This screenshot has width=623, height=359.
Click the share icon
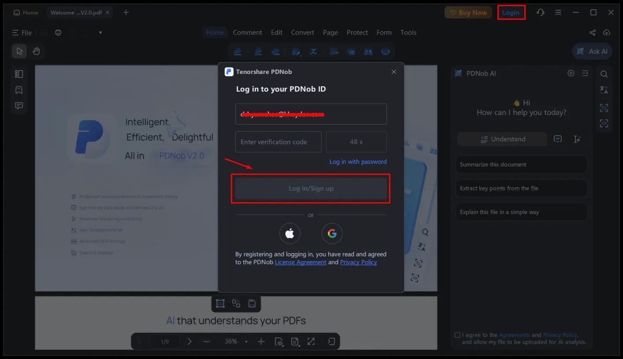[593, 33]
